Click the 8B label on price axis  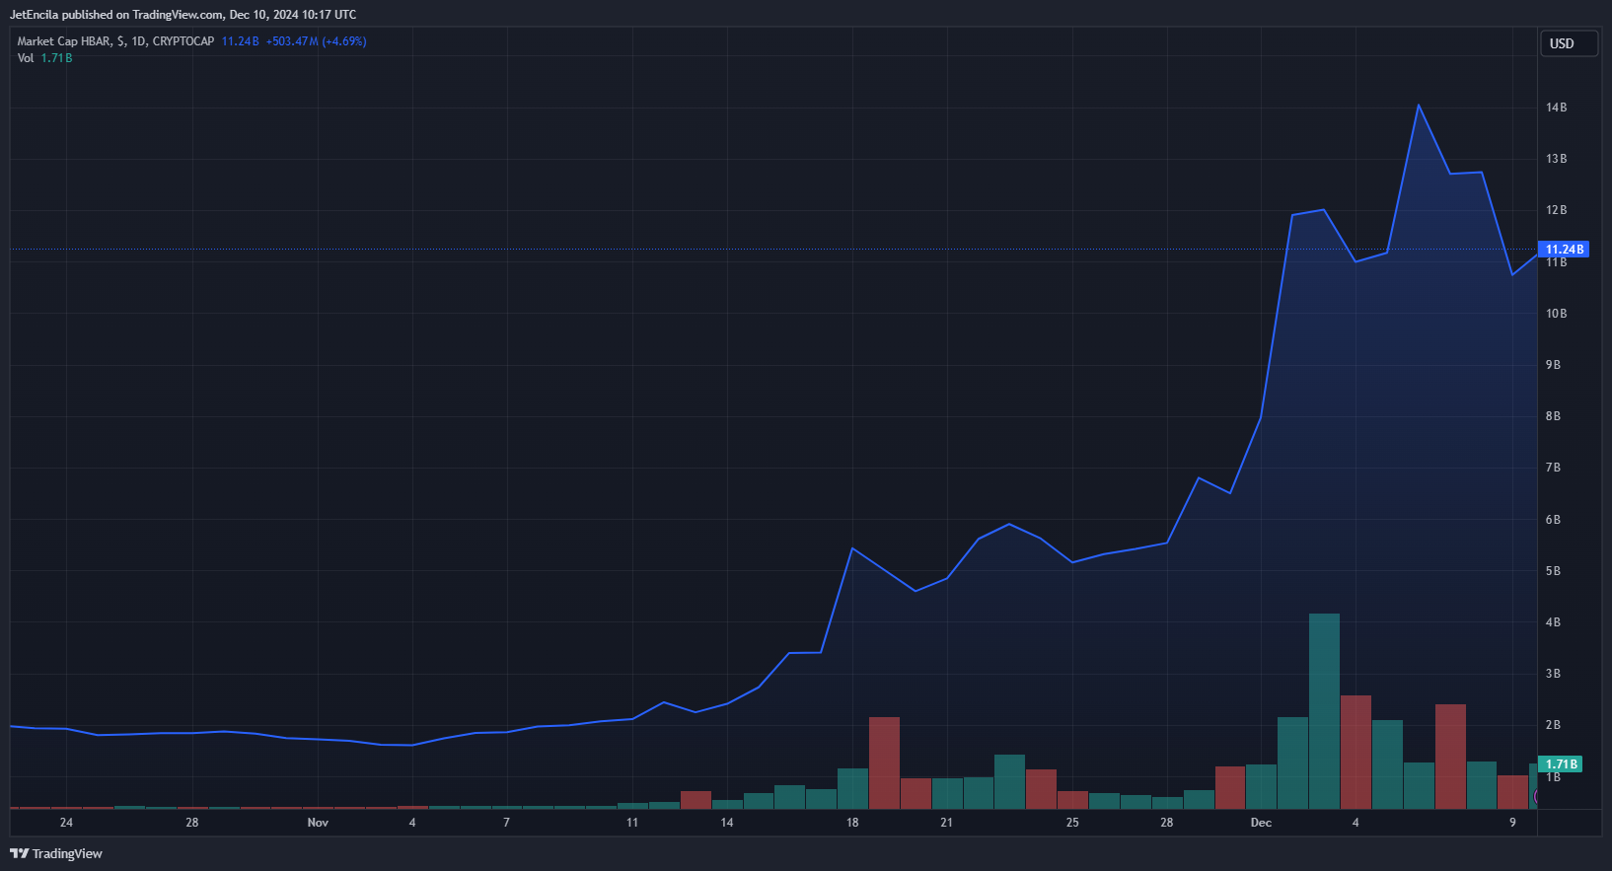[x=1553, y=416]
